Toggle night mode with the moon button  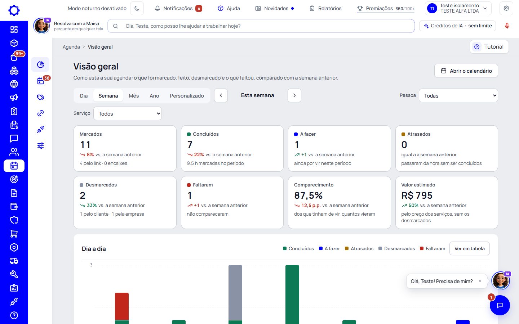coord(137,8)
